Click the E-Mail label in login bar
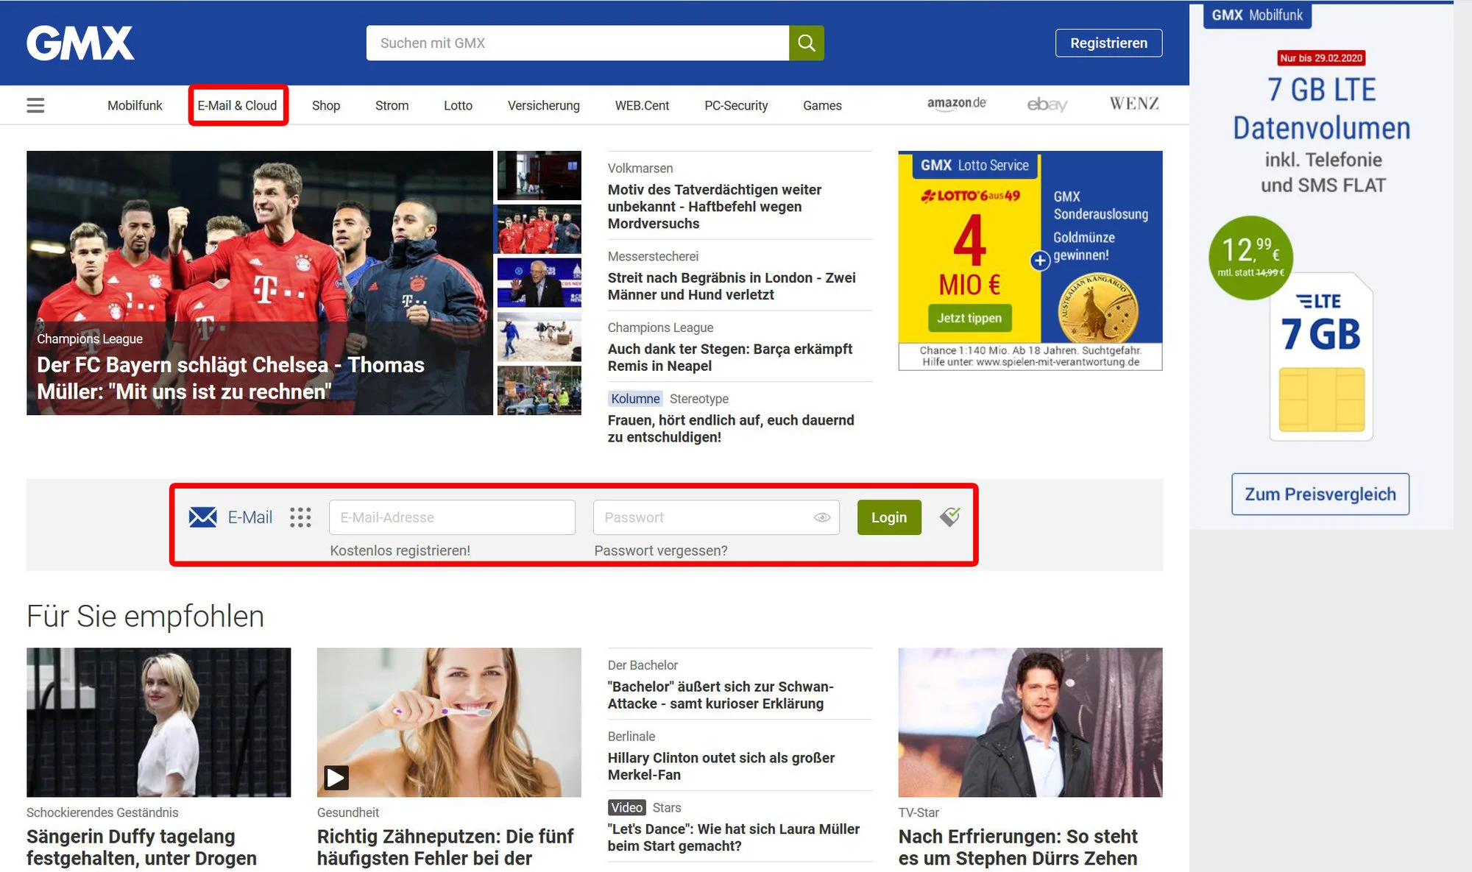Image resolution: width=1472 pixels, height=872 pixels. [x=250, y=517]
